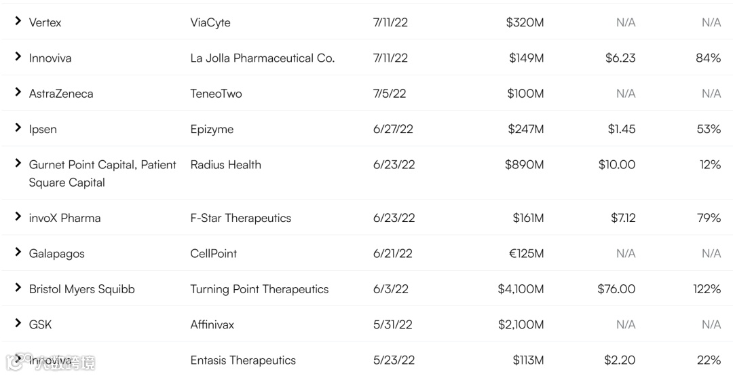Image resolution: width=733 pixels, height=376 pixels.
Task: Expand the invoX Pharma row chevron
Action: [x=18, y=217]
